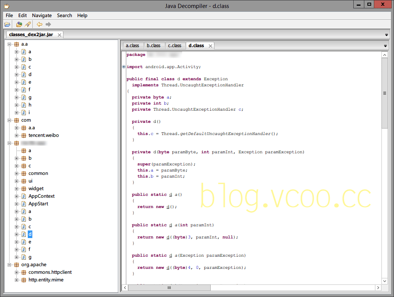Go back using the left arrow icon
394x297 pixels.
(40, 24)
